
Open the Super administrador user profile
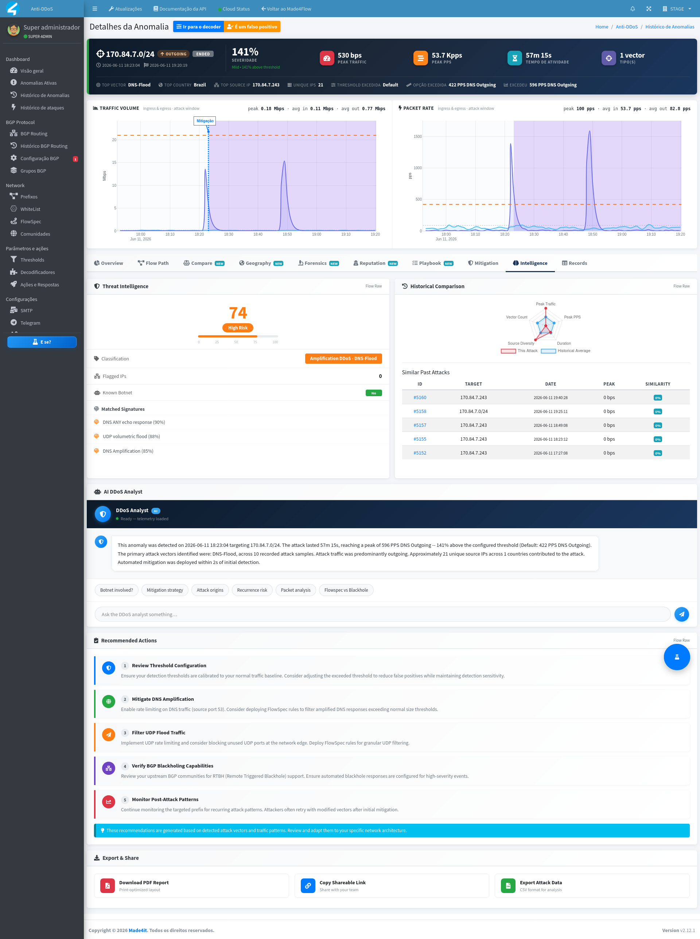[x=51, y=28]
